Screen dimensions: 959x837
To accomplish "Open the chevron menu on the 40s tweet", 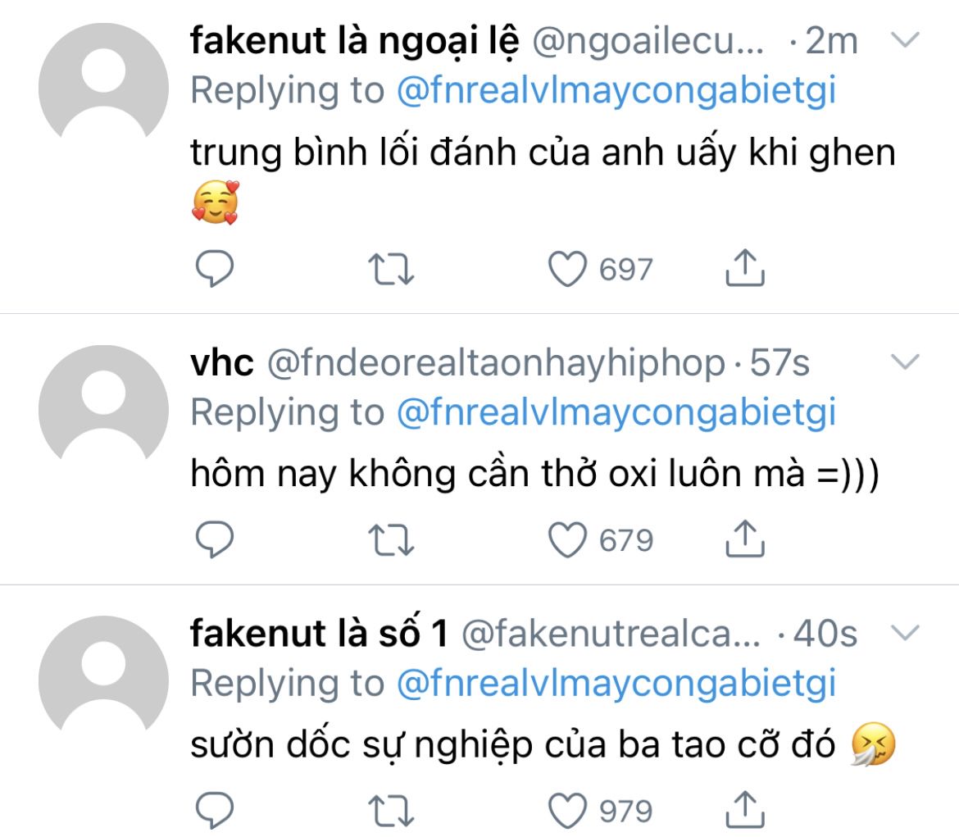I will tap(905, 632).
